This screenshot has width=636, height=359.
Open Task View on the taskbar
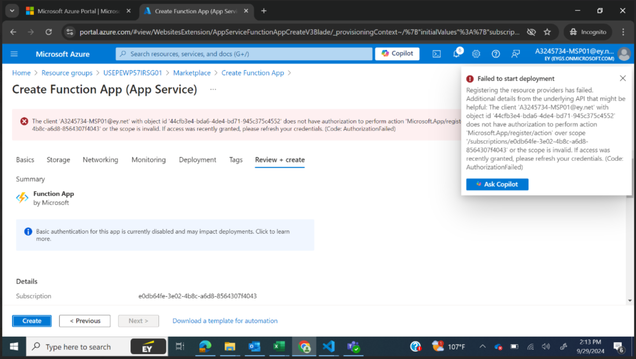point(180,347)
